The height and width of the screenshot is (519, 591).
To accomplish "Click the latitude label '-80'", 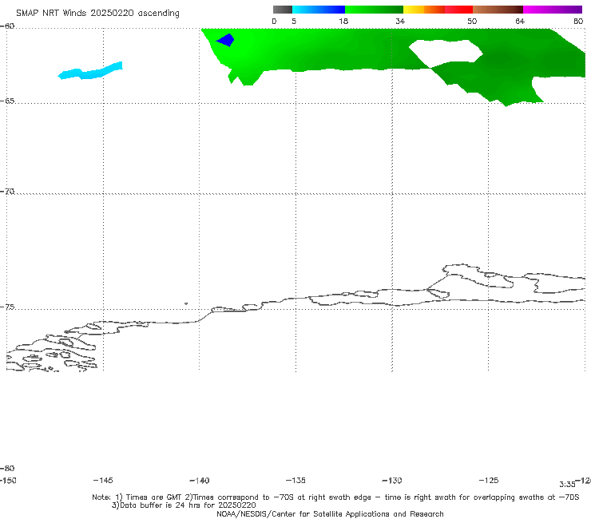I will 7,468.
